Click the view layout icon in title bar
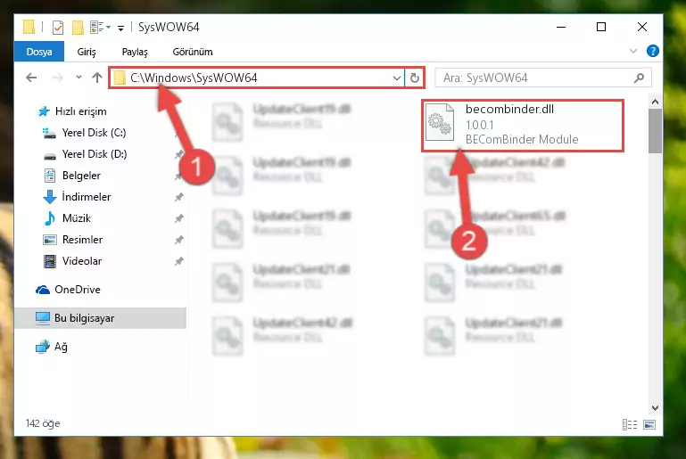 (97, 27)
